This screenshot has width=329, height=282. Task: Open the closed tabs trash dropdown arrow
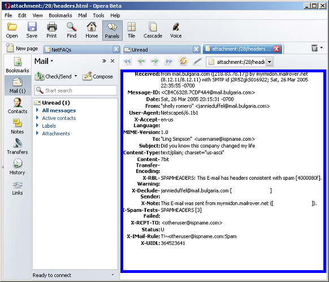coord(322,48)
